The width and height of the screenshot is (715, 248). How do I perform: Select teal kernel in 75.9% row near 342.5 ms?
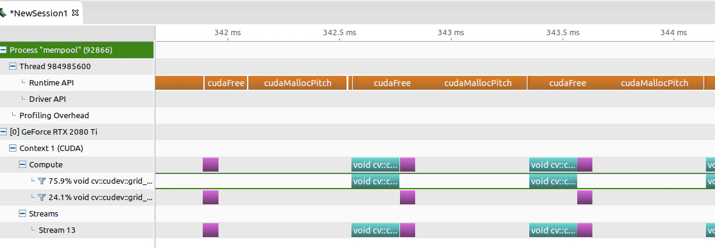tap(376, 181)
